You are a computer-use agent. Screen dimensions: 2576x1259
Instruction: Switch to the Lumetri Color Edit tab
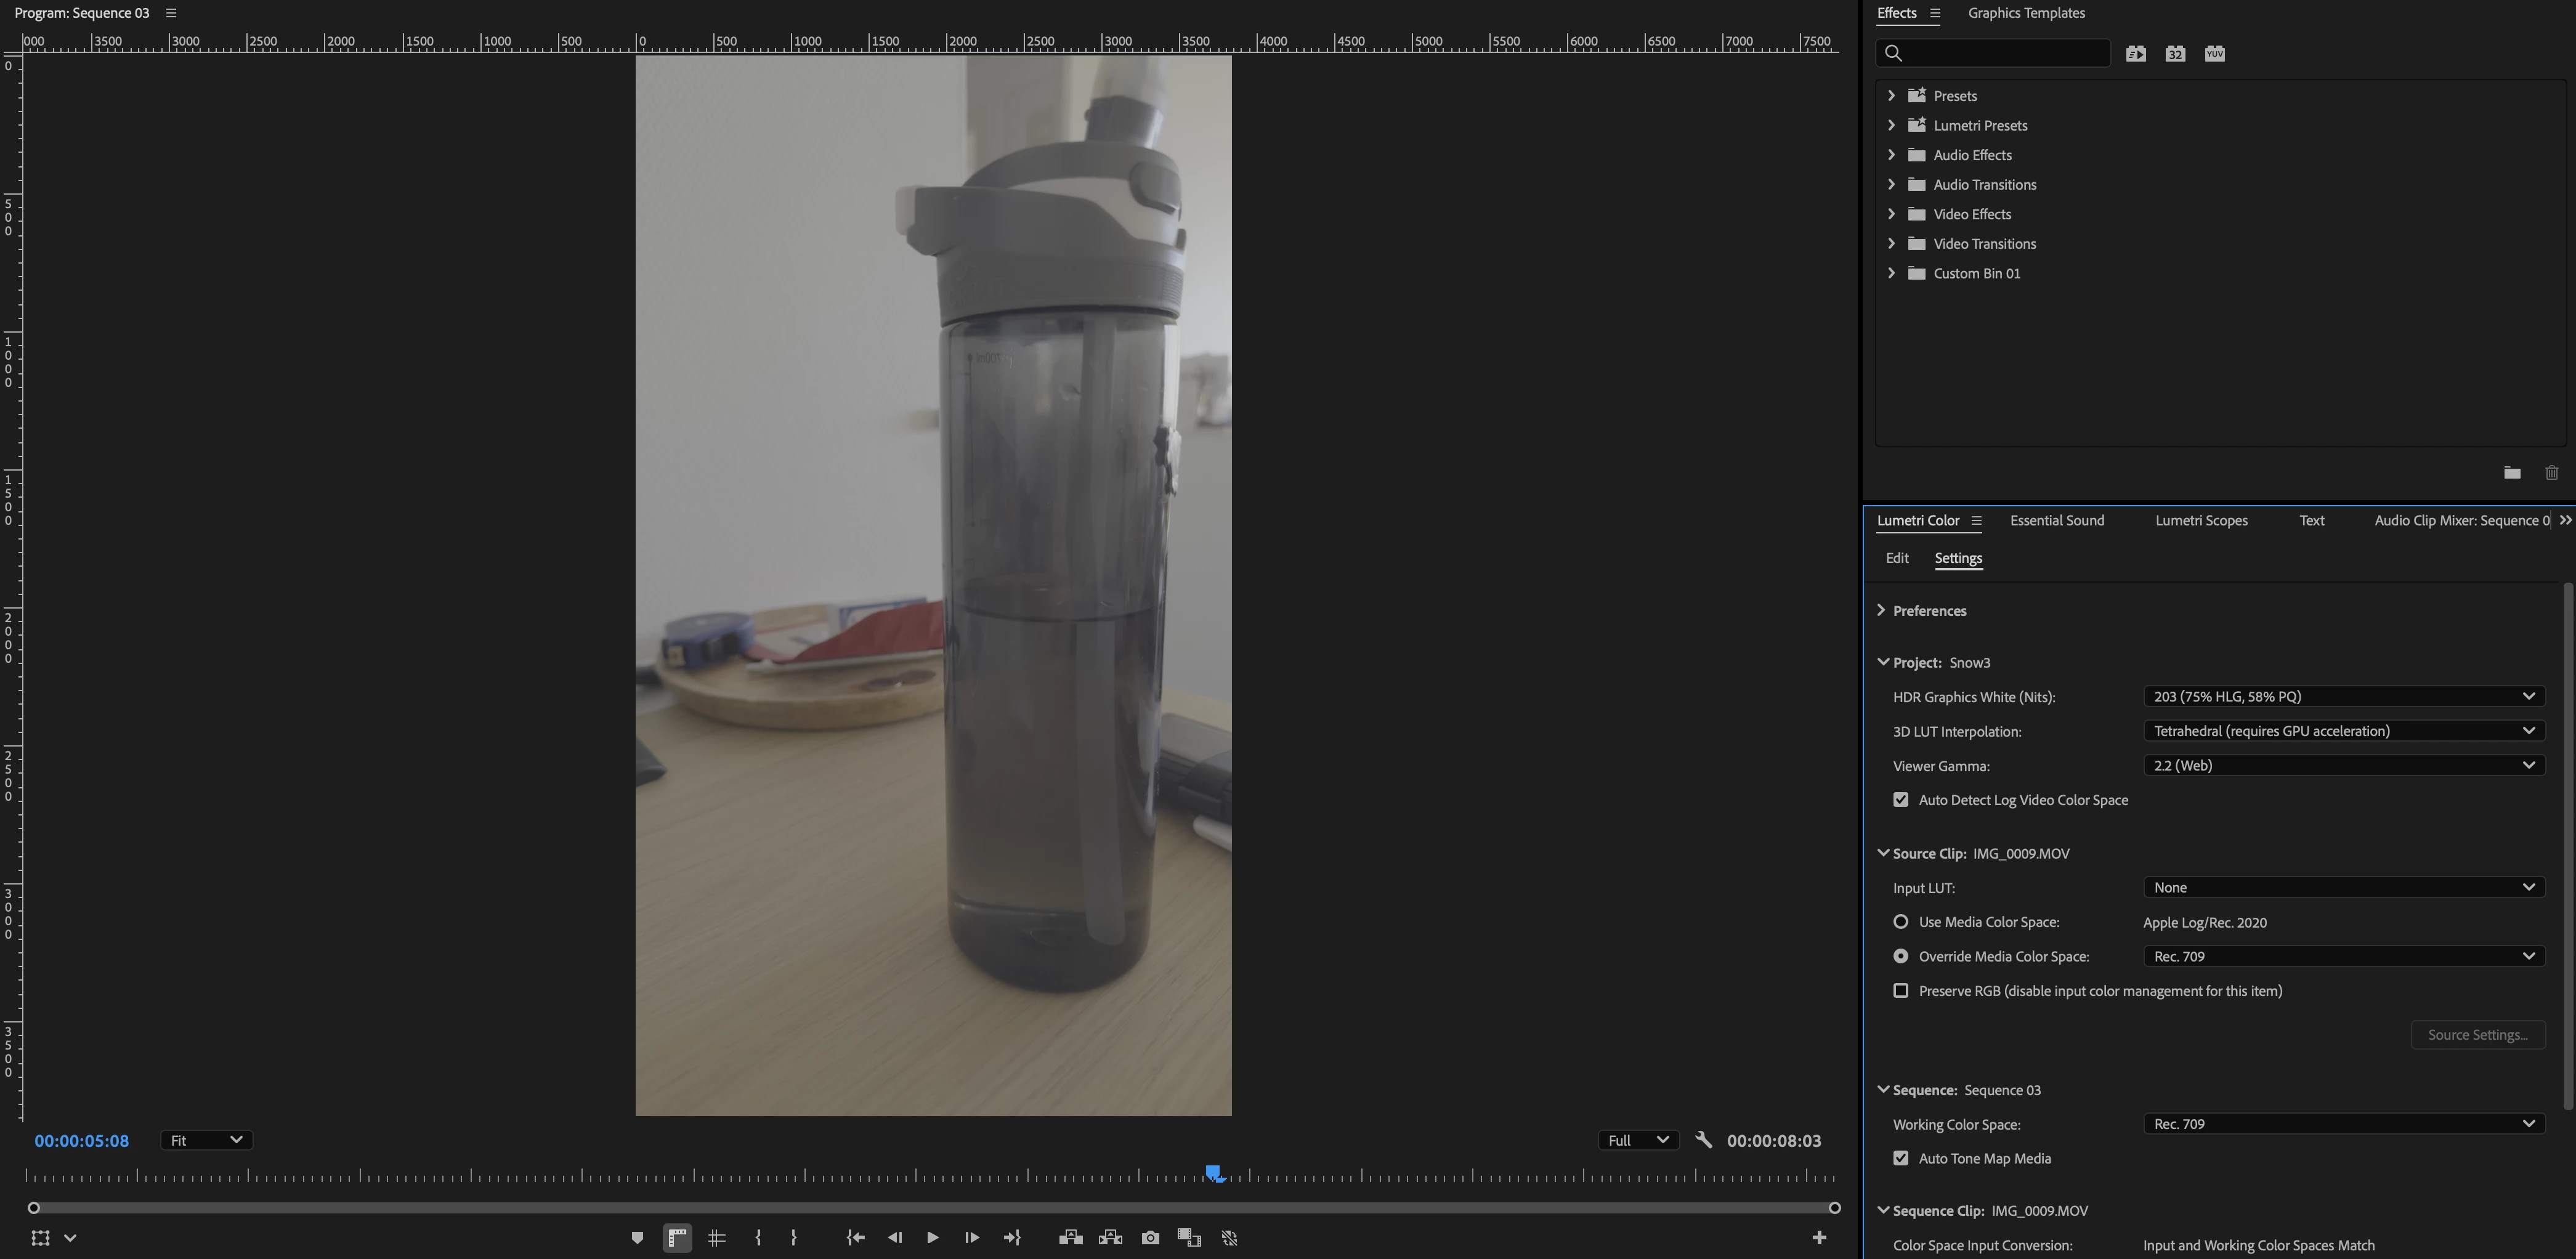1896,558
